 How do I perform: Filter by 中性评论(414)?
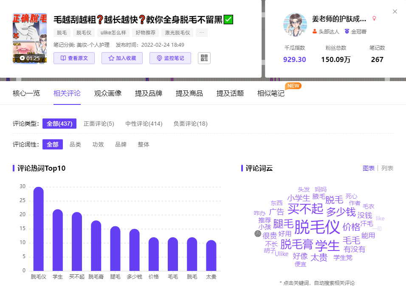click(144, 124)
